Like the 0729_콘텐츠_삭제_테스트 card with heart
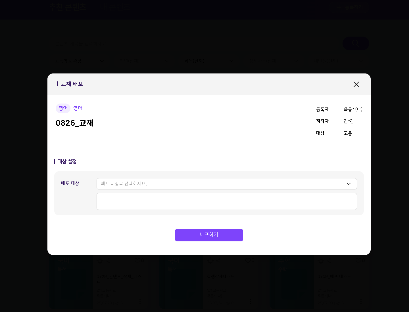This screenshot has width=409, height=312. tap(137, 260)
